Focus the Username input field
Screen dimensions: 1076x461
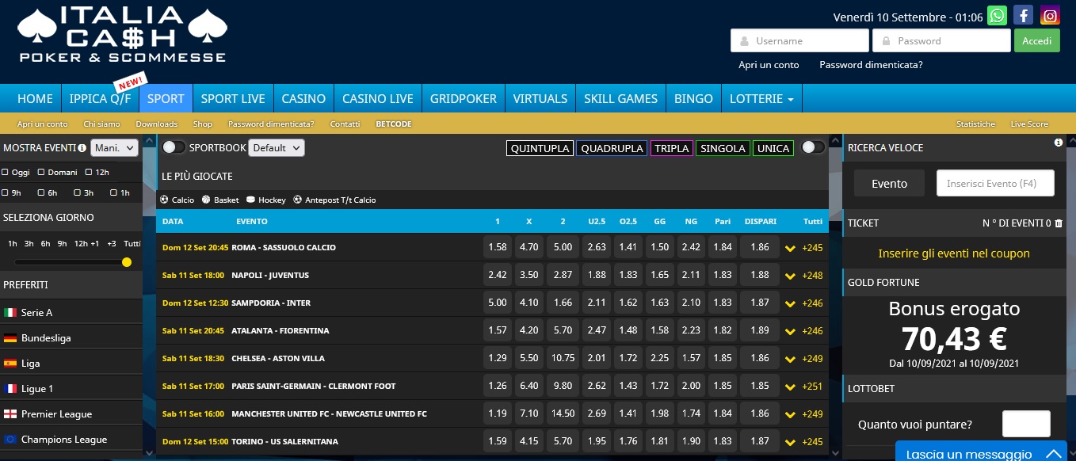pyautogui.click(x=799, y=41)
